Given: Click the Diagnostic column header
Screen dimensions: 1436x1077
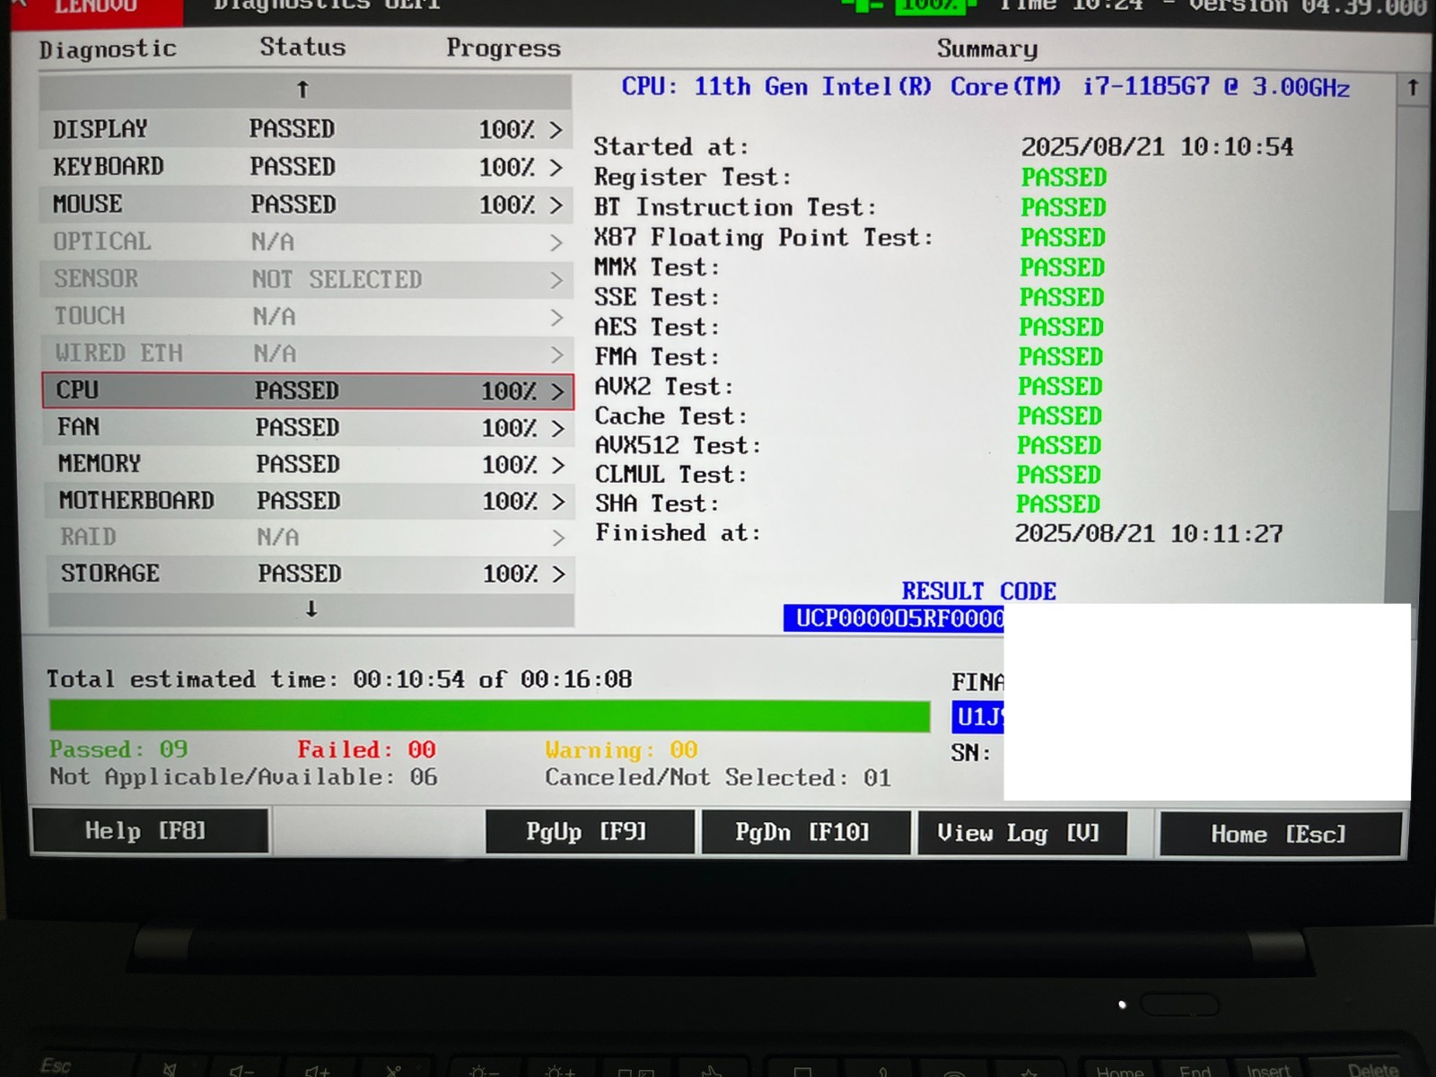Looking at the screenshot, I should pos(108,49).
